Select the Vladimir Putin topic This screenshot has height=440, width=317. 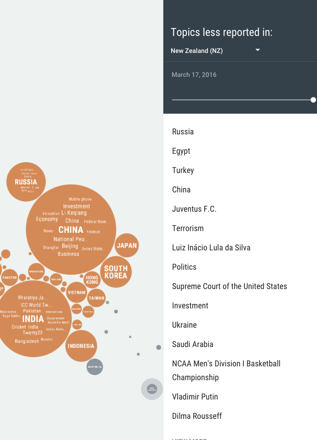(x=195, y=397)
